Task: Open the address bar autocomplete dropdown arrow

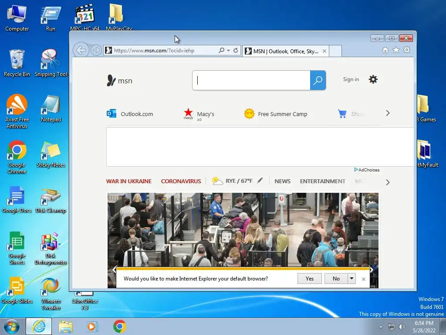Action: pyautogui.click(x=228, y=51)
